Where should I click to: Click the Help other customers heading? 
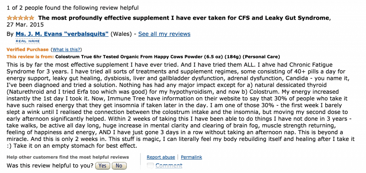(68, 157)
